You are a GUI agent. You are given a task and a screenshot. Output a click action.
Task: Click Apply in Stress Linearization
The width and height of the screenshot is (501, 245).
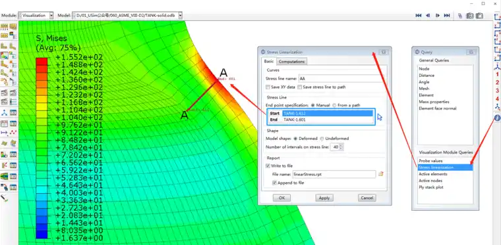click(324, 198)
